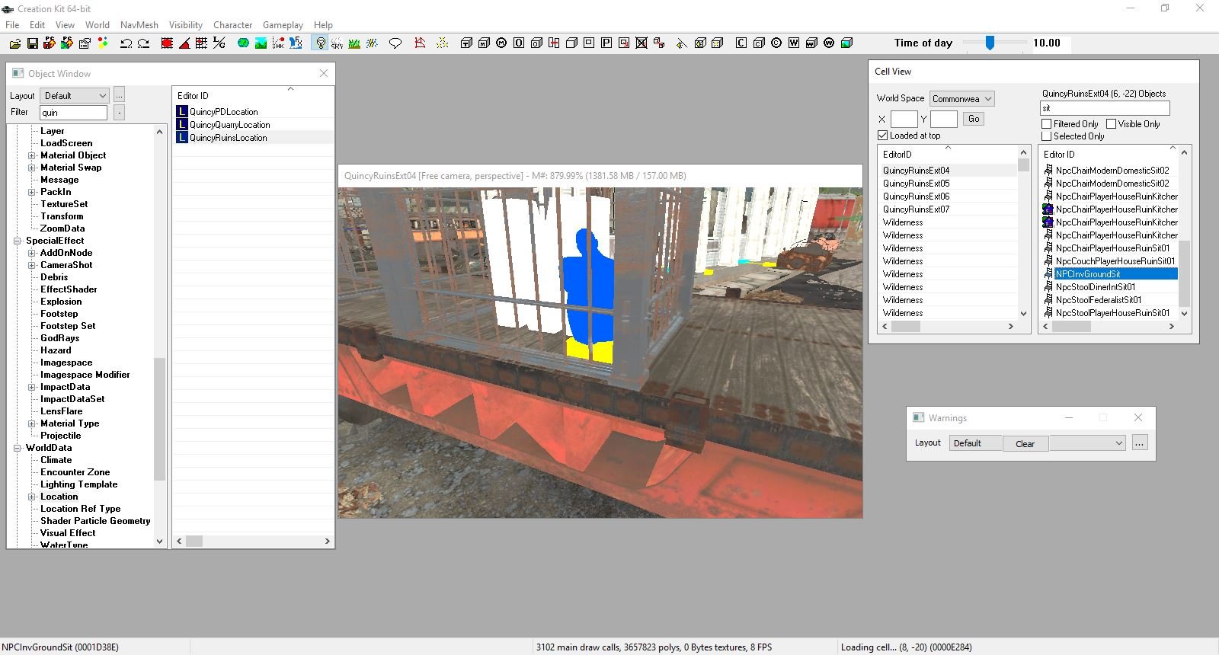Select QuincyRuinsExt05 in the cell list

tap(916, 184)
